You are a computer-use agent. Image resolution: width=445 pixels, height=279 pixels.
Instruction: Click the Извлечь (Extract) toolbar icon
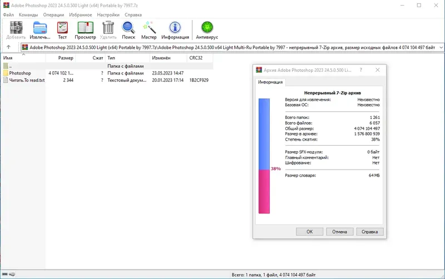tap(40, 28)
